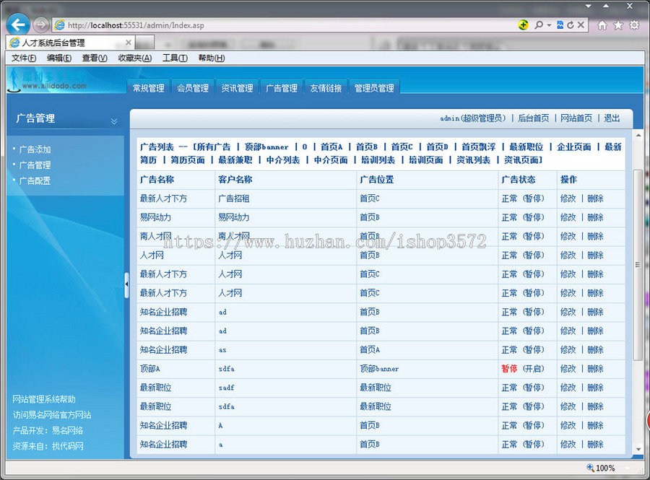The height and width of the screenshot is (480, 650).
Task: Stop loading with the X icon in address bar
Action: click(581, 25)
